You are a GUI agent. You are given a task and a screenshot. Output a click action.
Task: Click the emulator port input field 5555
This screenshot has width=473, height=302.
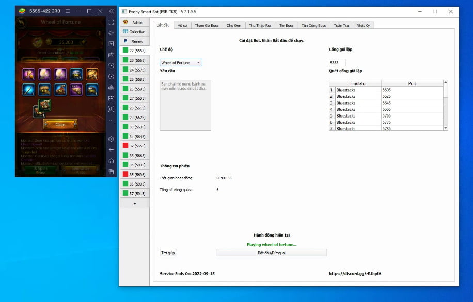pos(337,63)
